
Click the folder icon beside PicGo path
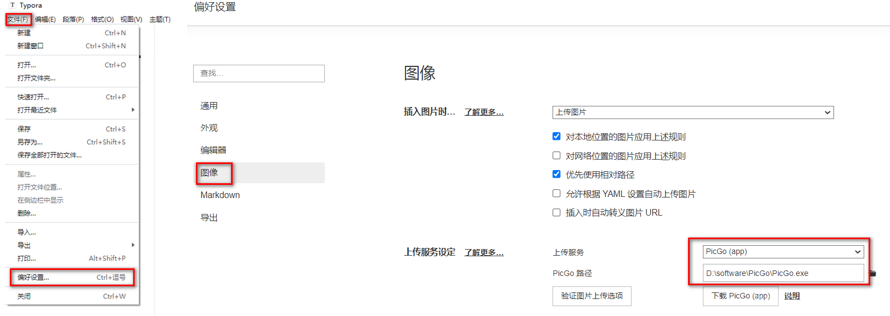873,273
